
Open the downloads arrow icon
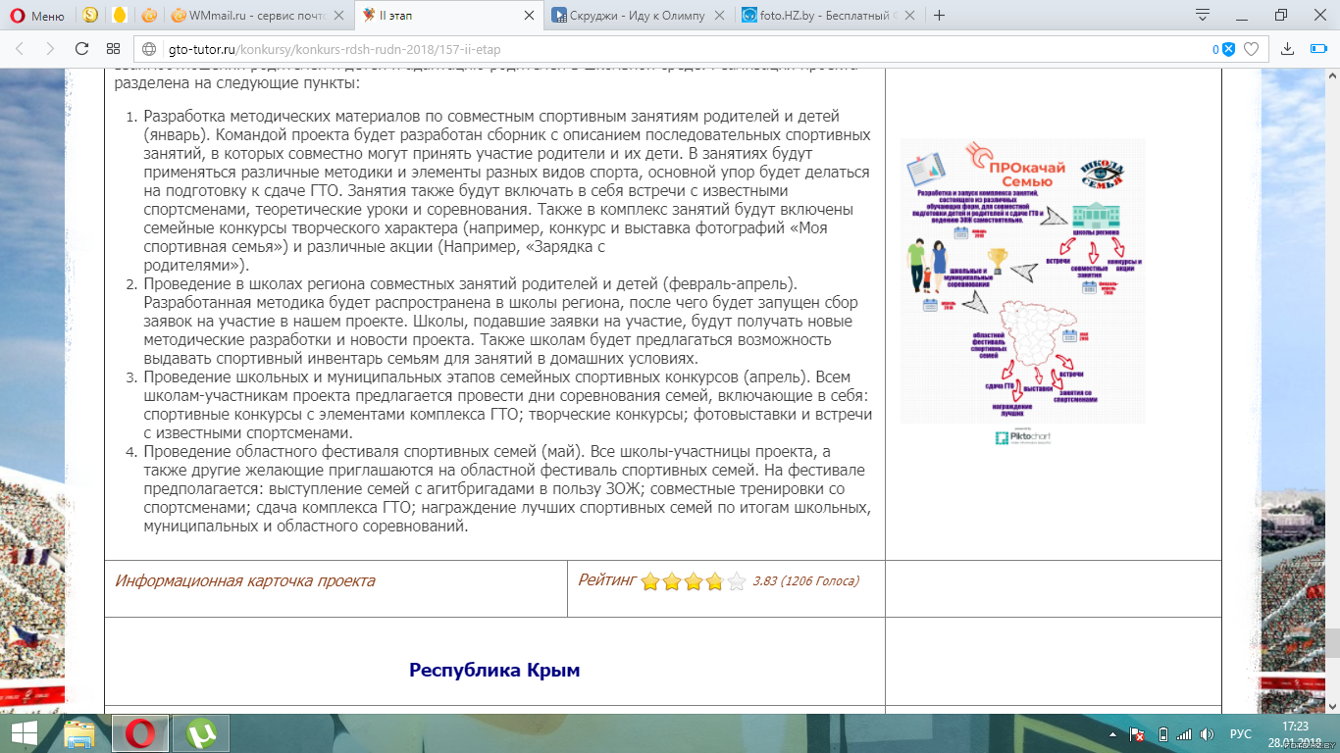coord(1288,49)
